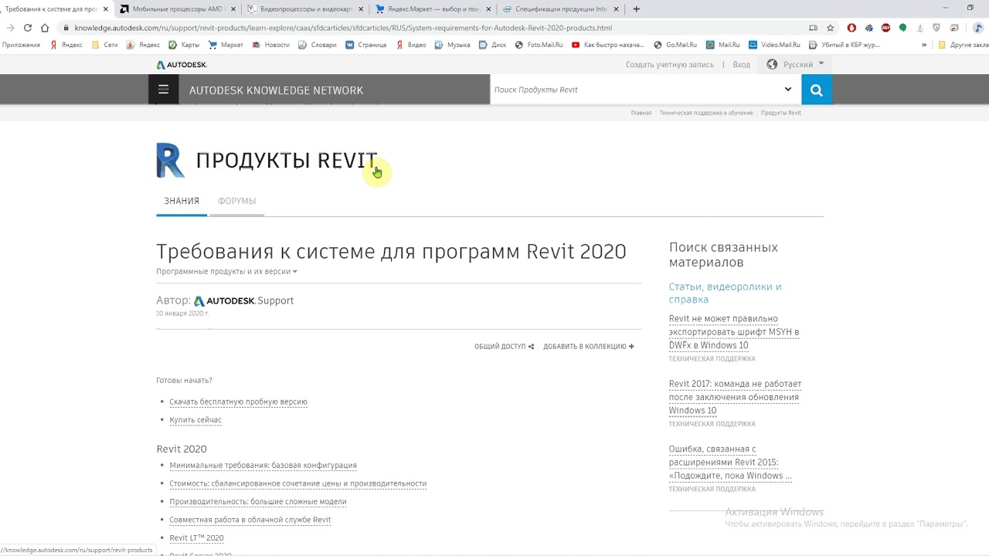Viewport: 989px width, 556px height.
Task: Close the Мобильные процессоры AMD tab
Action: pos(235,9)
